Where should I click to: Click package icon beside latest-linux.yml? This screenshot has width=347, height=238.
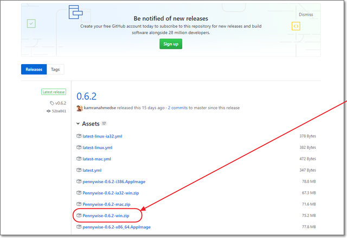tap(79, 147)
